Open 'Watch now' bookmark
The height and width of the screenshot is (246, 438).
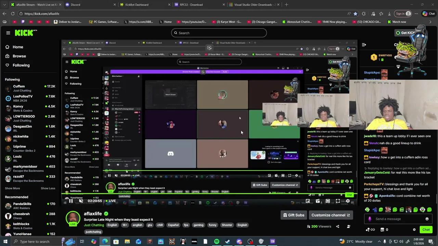(x=397, y=22)
